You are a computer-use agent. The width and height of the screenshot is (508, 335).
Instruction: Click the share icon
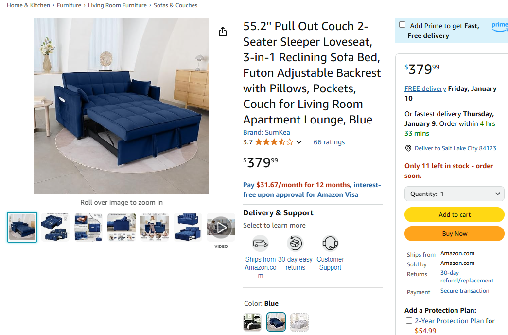tap(223, 31)
